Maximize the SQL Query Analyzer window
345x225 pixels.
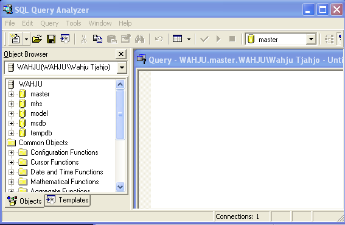322,10
